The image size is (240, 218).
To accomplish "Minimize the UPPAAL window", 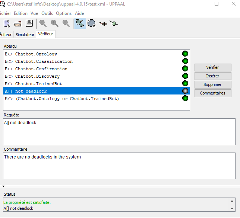I will [x=200, y=4].
